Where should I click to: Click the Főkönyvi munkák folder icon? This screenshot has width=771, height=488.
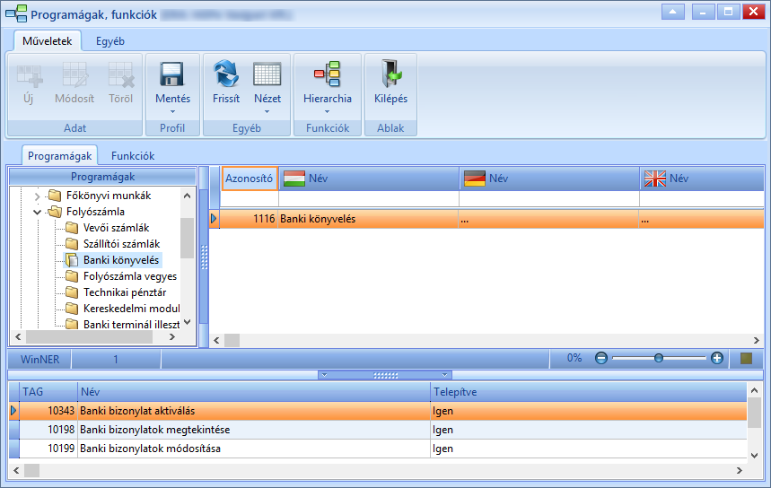[x=55, y=196]
